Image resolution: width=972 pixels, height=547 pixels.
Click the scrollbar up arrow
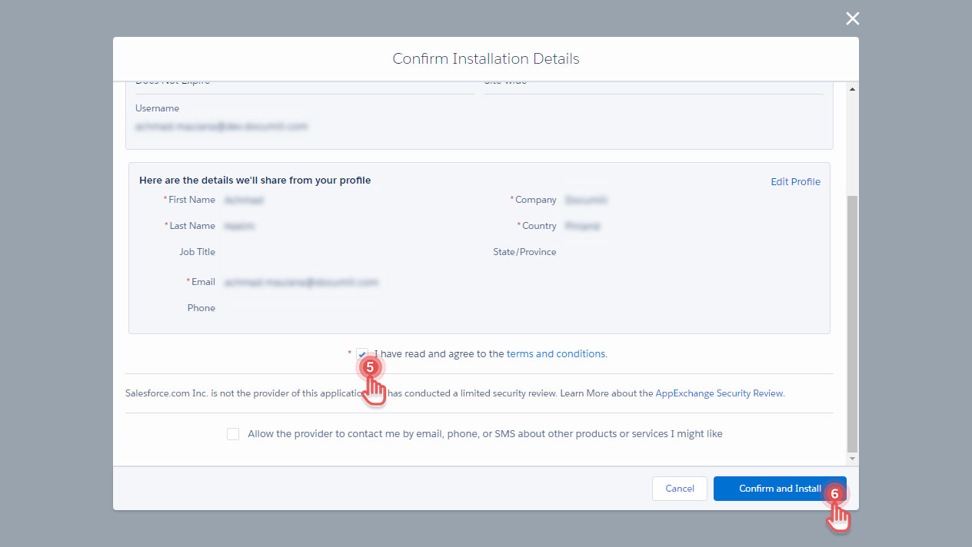[x=852, y=88]
